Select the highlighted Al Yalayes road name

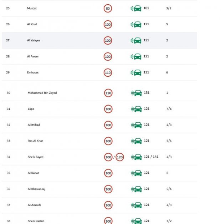point(34,40)
